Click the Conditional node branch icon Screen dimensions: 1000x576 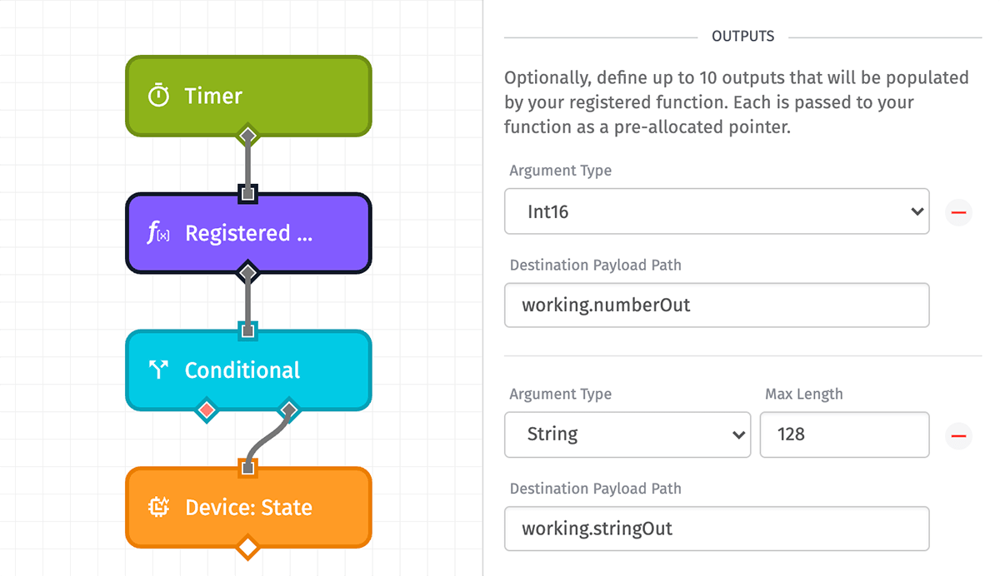point(158,370)
